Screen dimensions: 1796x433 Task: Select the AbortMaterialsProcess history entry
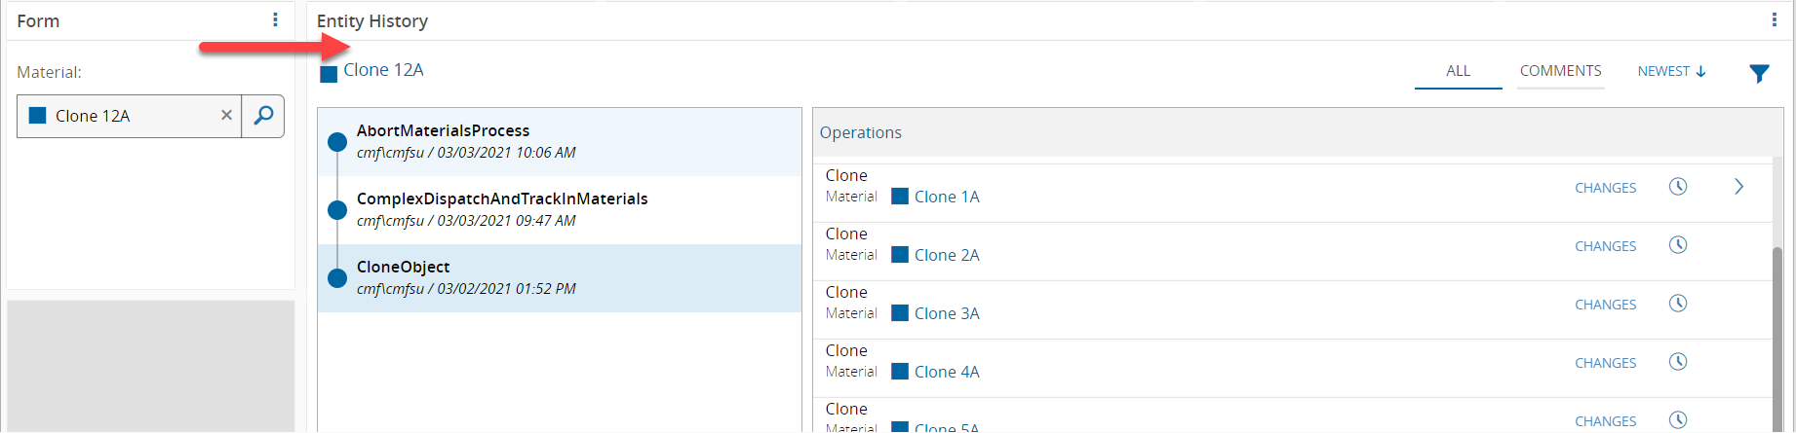point(443,131)
